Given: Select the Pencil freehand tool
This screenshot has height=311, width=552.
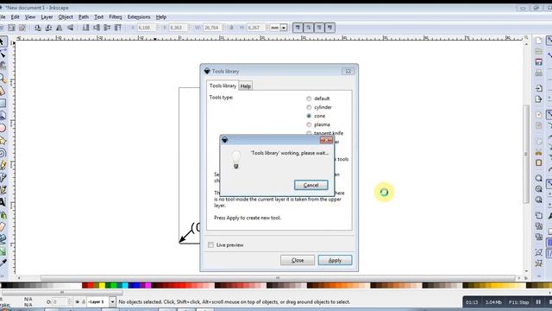Looking at the screenshot, I should pyautogui.click(x=3, y=165).
